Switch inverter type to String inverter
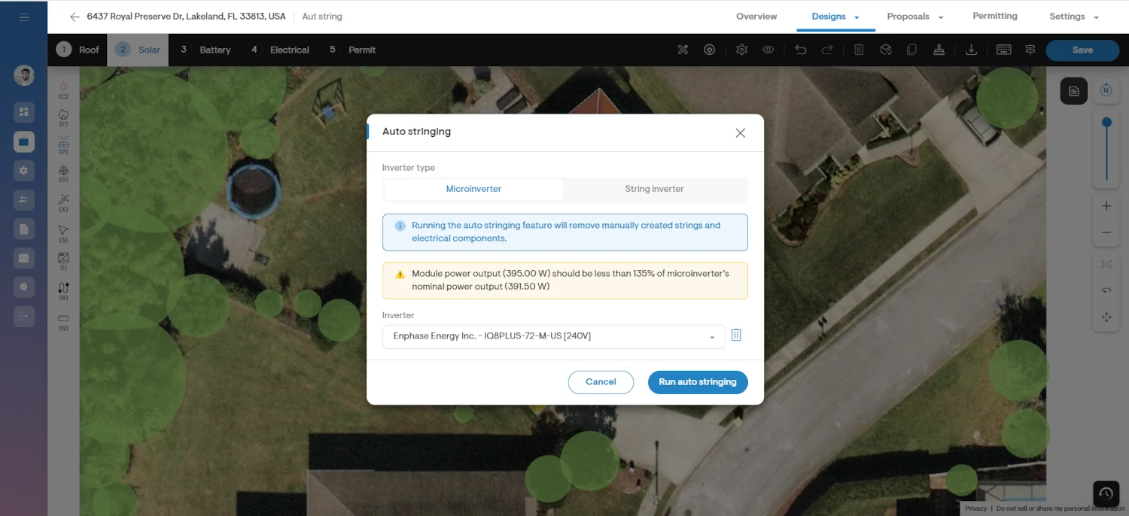 point(654,189)
